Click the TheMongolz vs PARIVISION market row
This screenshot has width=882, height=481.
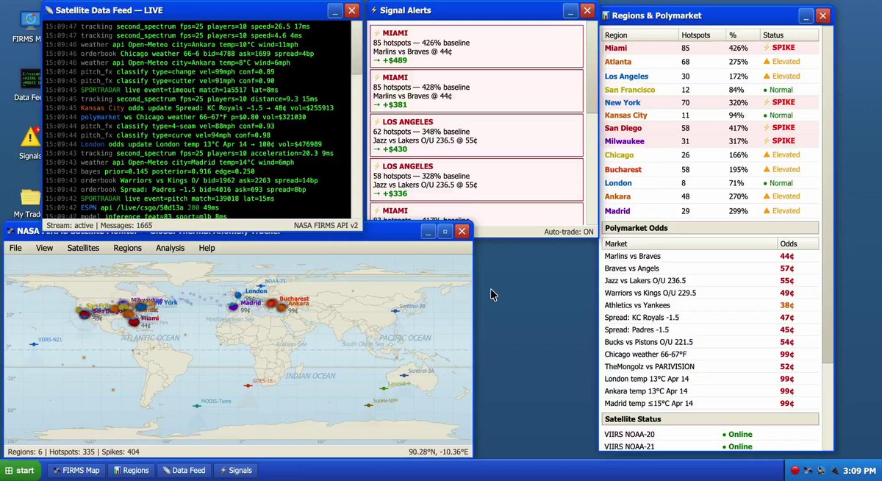[x=710, y=366]
